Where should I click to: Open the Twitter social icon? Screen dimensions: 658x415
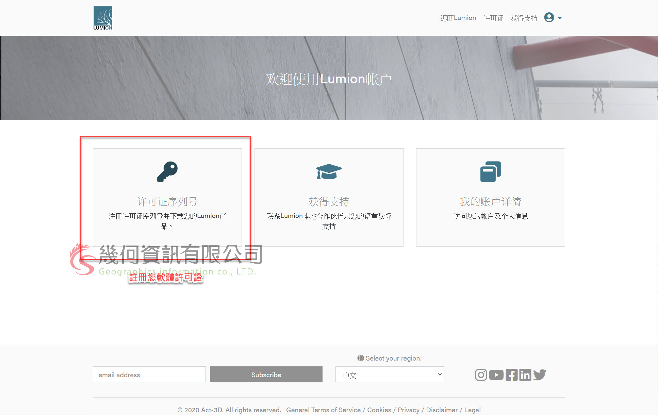tap(540, 375)
